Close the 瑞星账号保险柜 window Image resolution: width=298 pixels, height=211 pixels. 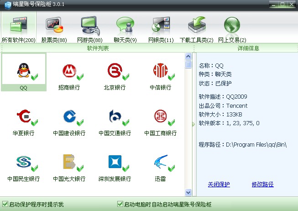291,5
